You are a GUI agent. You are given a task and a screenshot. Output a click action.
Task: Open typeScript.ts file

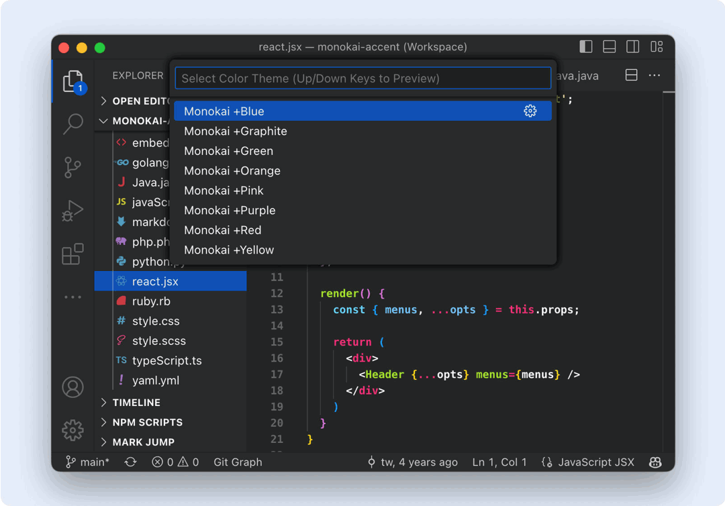coord(171,360)
